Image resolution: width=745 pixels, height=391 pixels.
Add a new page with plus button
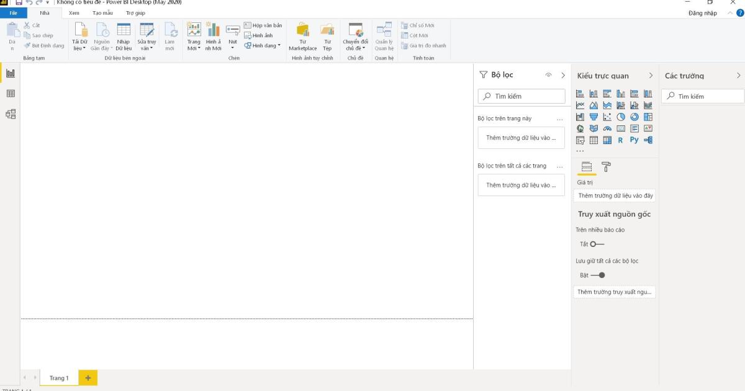pos(88,377)
